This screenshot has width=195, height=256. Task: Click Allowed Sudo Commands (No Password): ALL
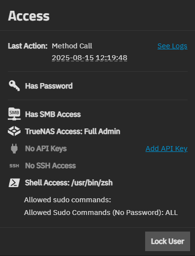click(101, 213)
